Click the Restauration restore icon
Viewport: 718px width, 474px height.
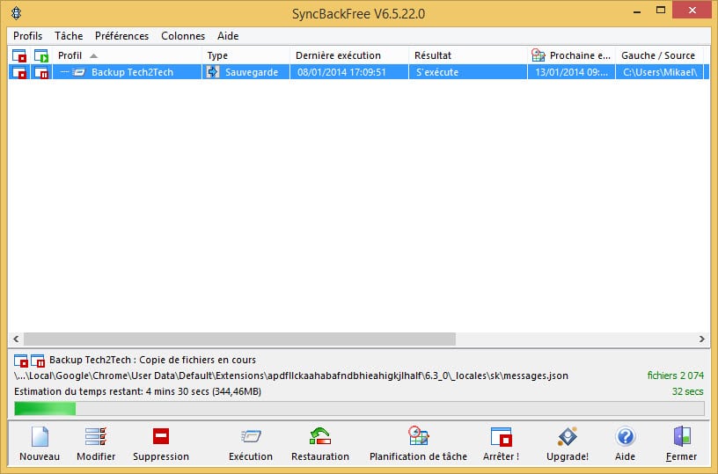click(320, 437)
